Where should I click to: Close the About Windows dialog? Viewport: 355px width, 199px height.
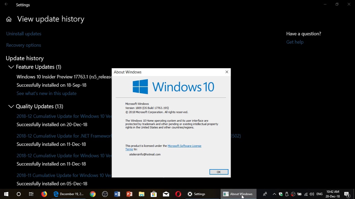pos(227,72)
